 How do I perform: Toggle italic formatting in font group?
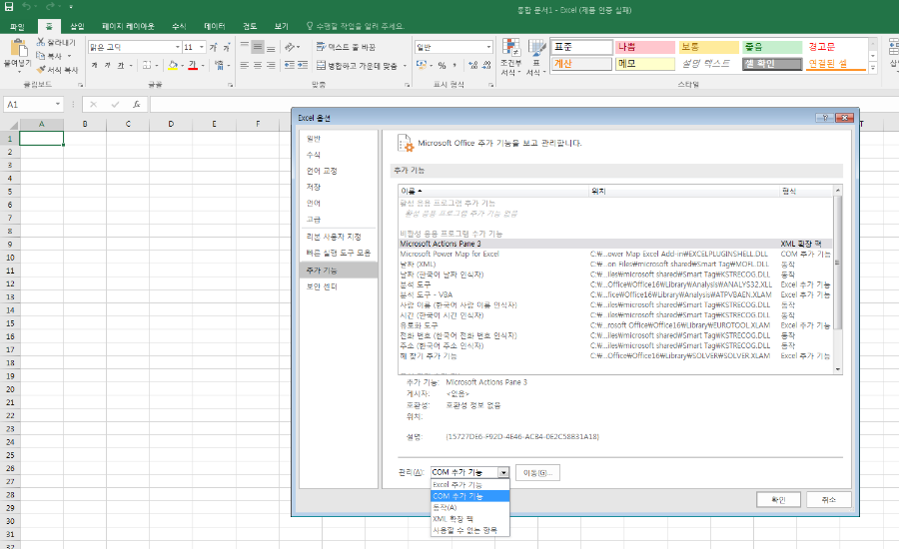[107, 65]
